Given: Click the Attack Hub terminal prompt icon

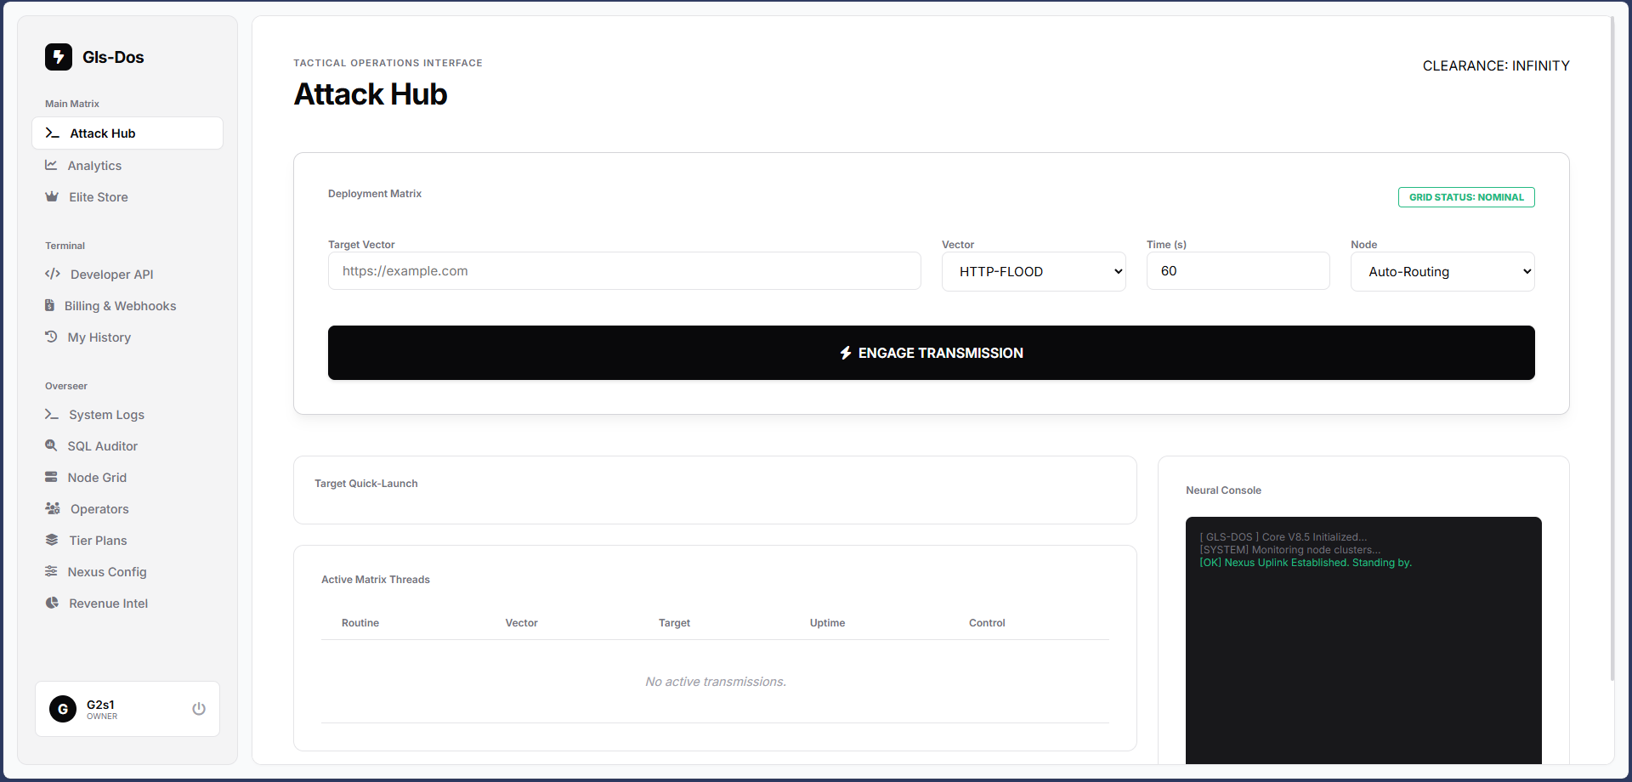Looking at the screenshot, I should (53, 133).
